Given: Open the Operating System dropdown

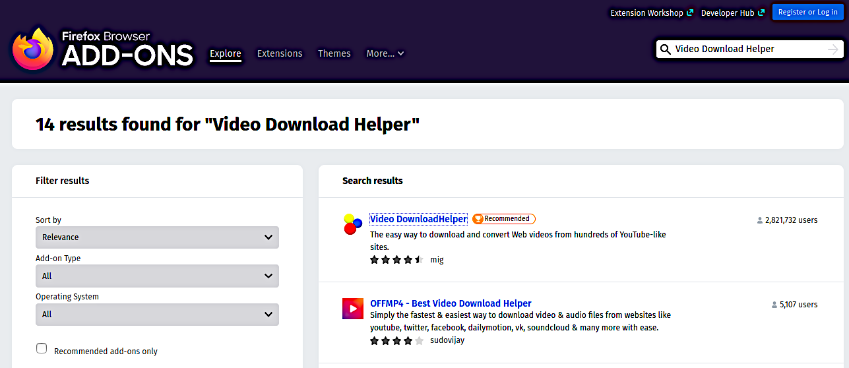Looking at the screenshot, I should (157, 314).
